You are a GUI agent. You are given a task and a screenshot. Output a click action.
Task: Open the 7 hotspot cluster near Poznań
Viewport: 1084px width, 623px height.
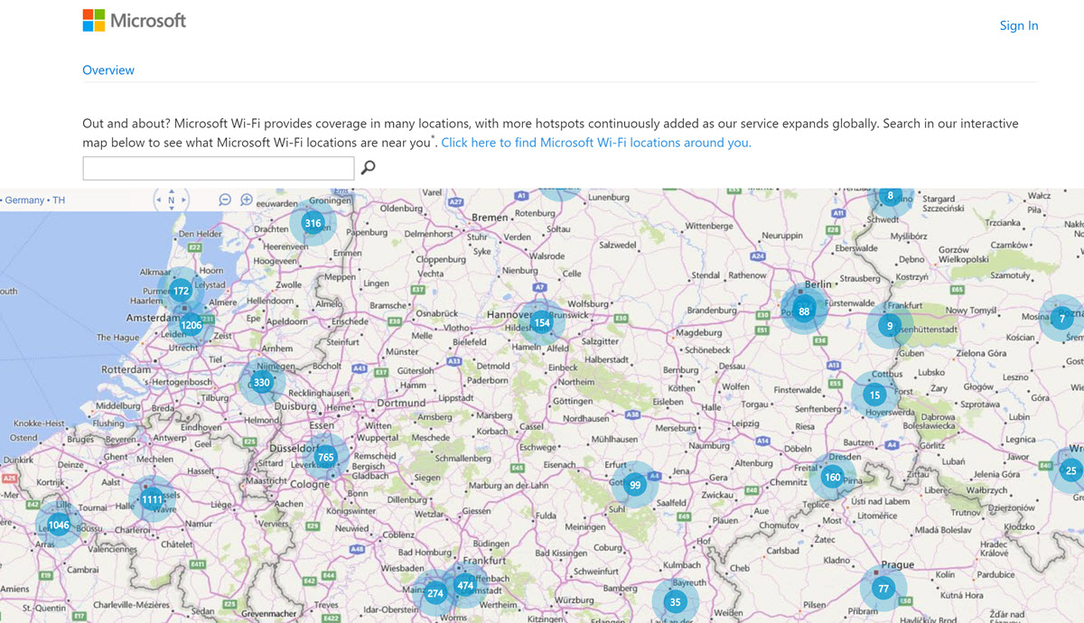[1061, 318]
